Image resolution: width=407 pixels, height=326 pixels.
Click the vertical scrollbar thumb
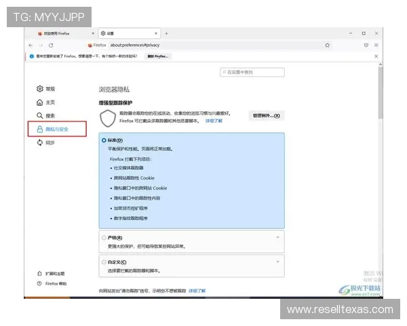coord(381,92)
